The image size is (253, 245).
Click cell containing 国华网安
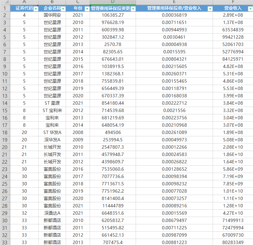(x=52, y=15)
